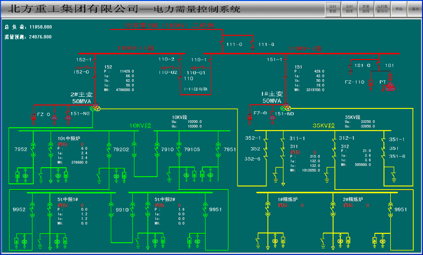Open 远程数据访问 remote data access
This screenshot has width=423, height=255.
[382, 9]
